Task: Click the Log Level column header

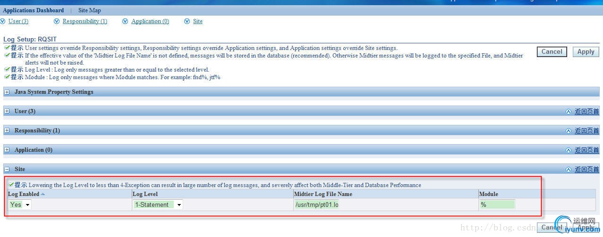Action: click(x=145, y=194)
